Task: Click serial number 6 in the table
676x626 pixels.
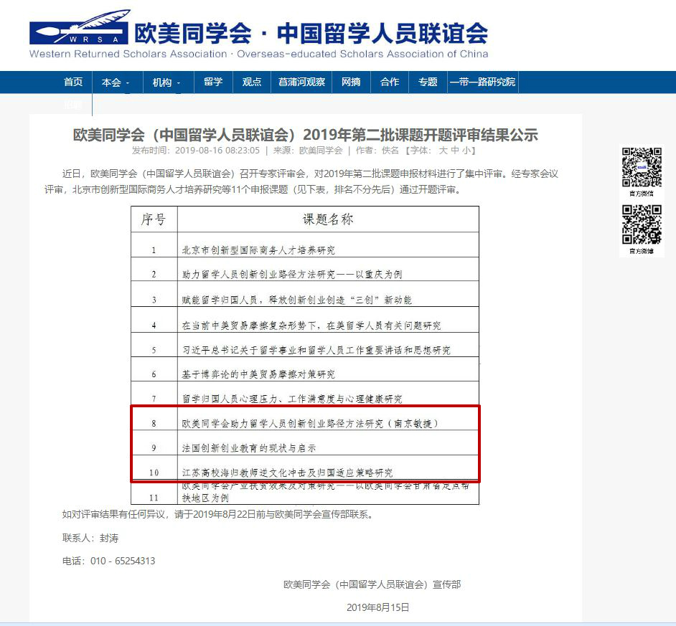Action: pos(154,374)
